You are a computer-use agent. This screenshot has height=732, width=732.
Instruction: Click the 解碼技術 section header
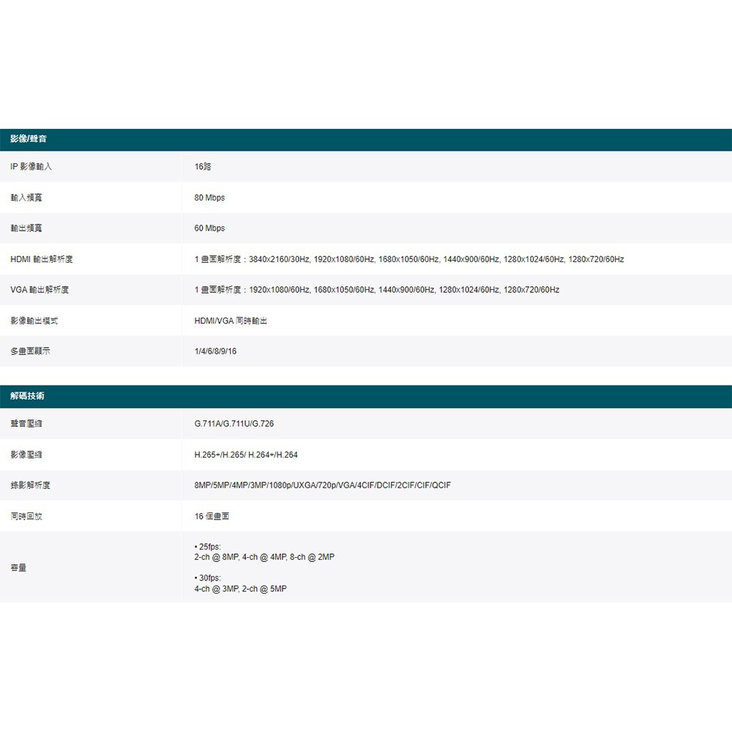click(x=27, y=396)
